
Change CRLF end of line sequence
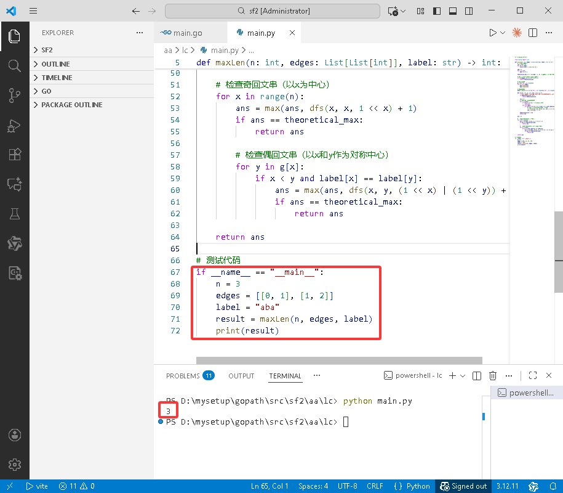click(375, 486)
